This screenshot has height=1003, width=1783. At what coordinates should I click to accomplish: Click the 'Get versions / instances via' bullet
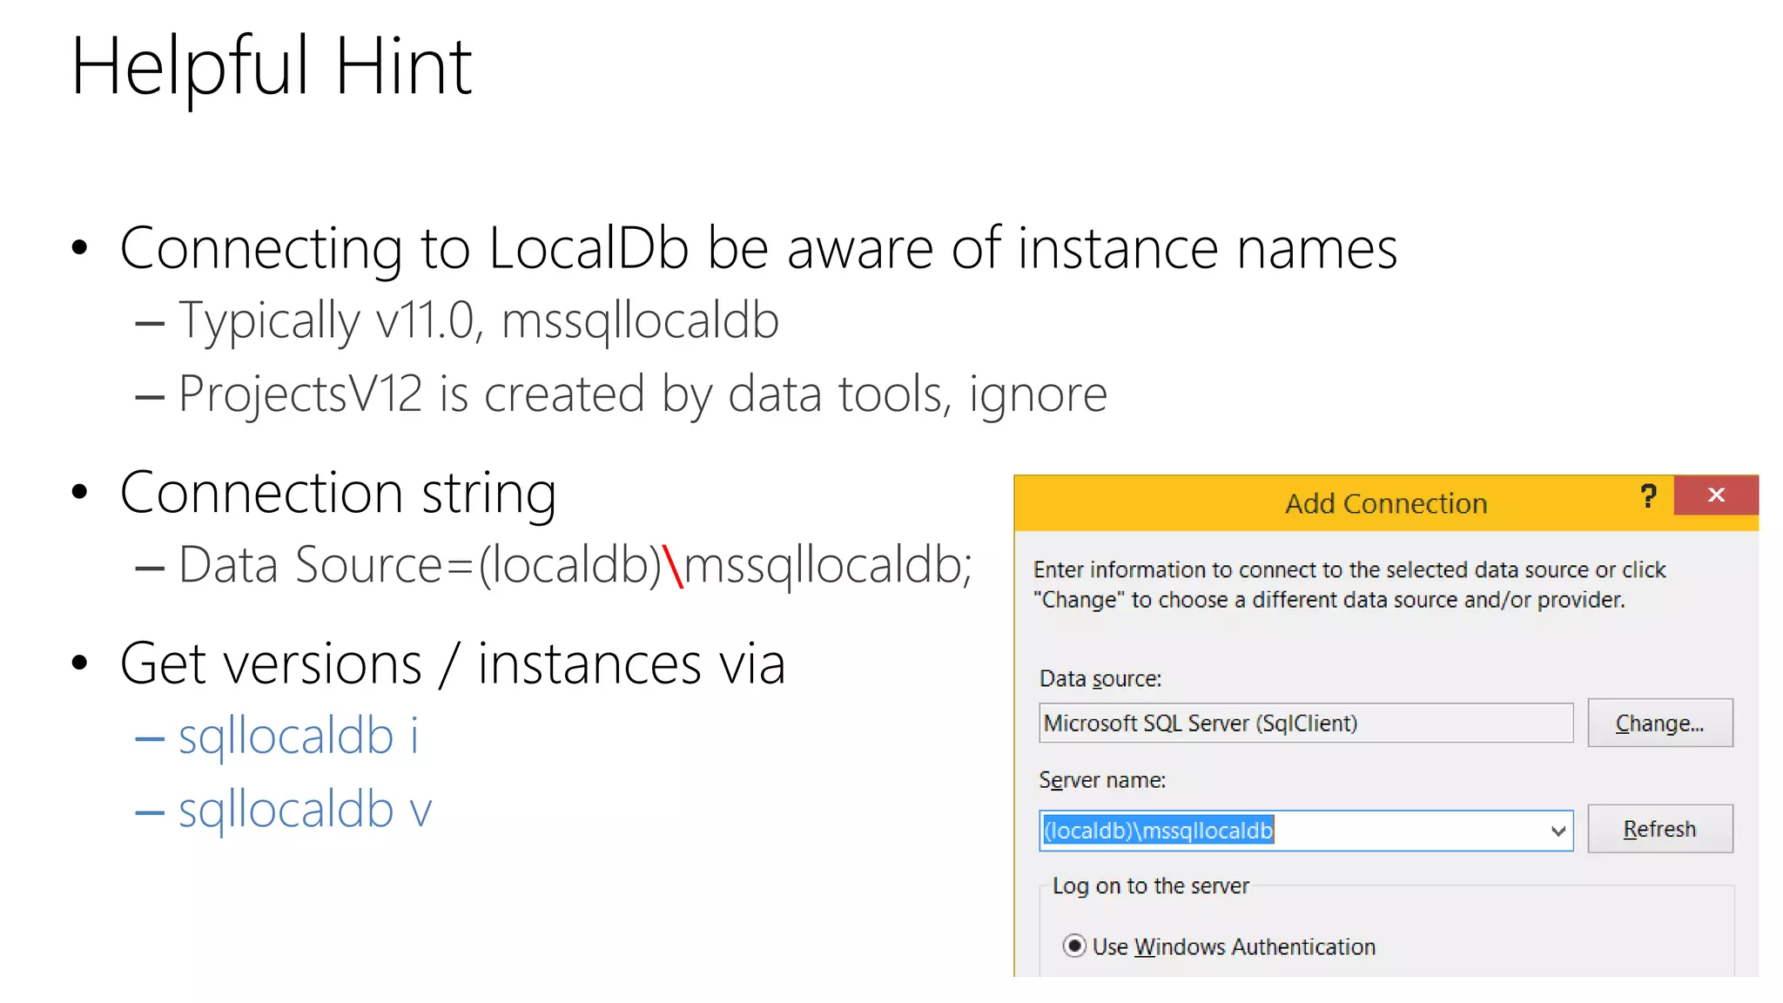[x=452, y=664]
